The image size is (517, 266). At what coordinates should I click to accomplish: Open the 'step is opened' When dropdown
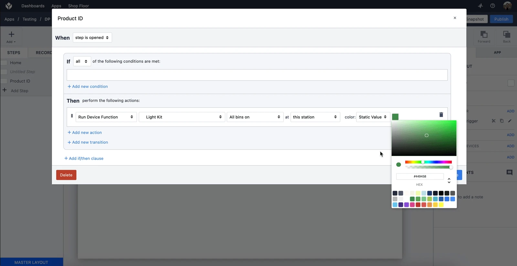[x=92, y=37]
